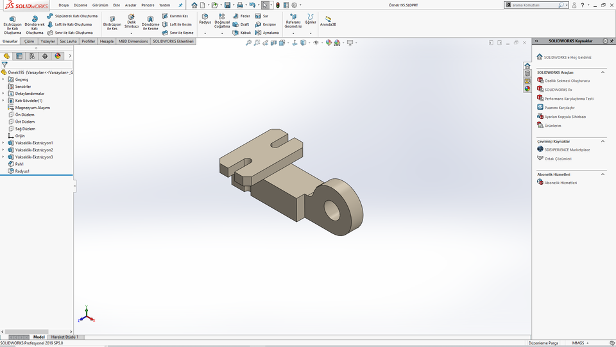616x347 pixels.
Task: Open the Options gear icon
Action: point(295,5)
